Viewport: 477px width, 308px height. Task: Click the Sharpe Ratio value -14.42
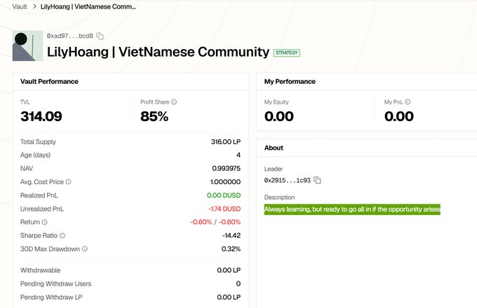point(231,235)
